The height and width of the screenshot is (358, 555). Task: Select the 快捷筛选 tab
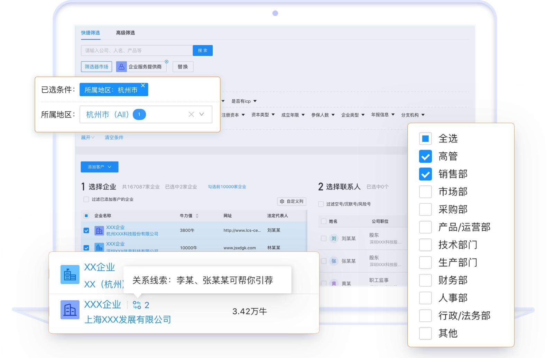(x=91, y=33)
